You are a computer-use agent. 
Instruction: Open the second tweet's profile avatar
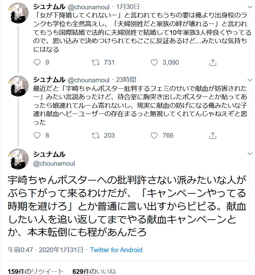pos(17,86)
